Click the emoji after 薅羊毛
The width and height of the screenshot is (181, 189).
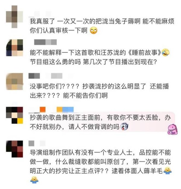[167, 171]
